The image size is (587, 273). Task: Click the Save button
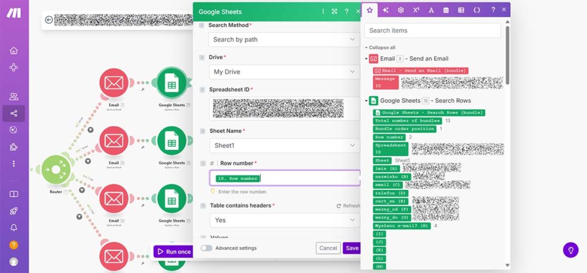(x=351, y=248)
